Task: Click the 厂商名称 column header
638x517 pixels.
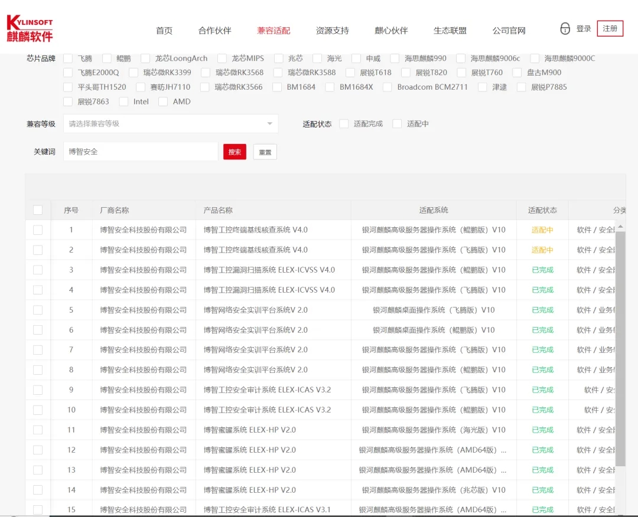Action: (115, 210)
